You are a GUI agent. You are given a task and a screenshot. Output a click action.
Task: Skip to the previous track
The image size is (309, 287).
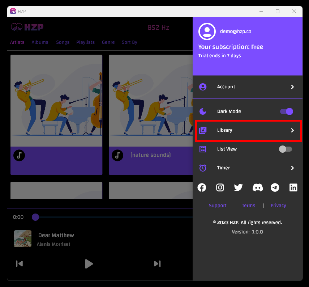[x=19, y=264]
